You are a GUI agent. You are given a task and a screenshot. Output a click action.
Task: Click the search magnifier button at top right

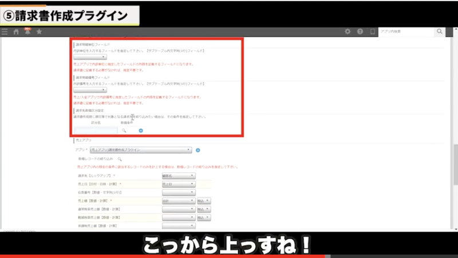[x=439, y=32]
